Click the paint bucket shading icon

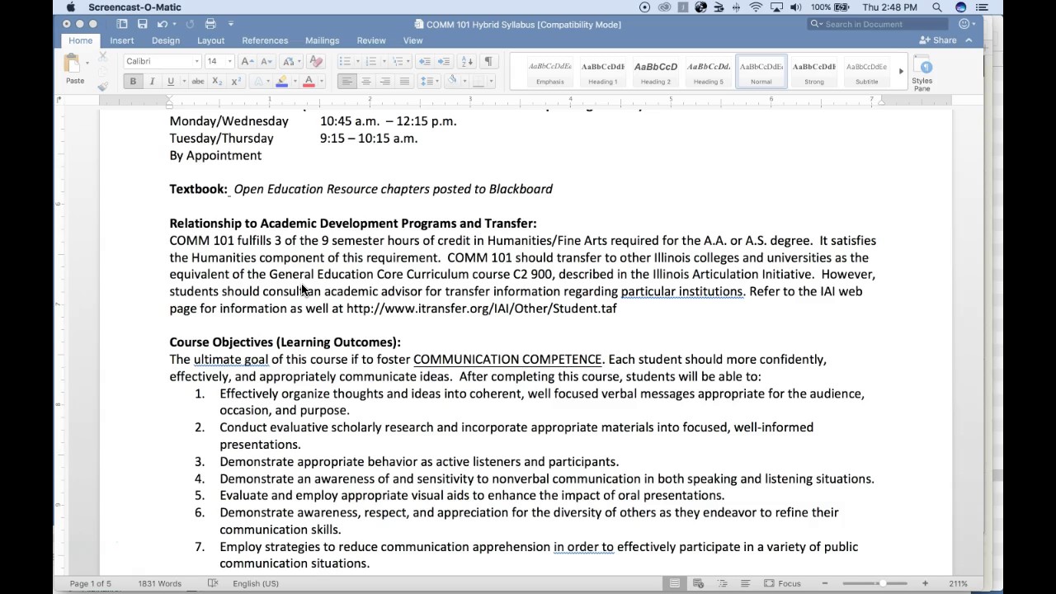[451, 81]
